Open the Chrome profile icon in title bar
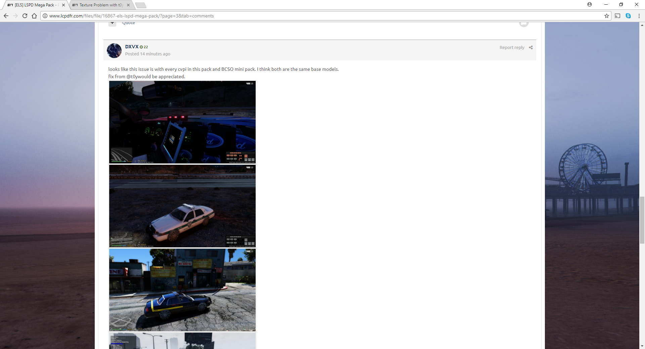Image resolution: width=645 pixels, height=349 pixels. click(x=590, y=4)
